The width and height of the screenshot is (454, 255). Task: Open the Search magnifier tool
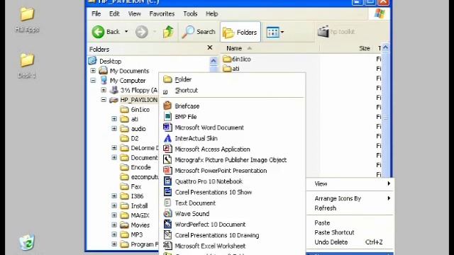tap(199, 32)
